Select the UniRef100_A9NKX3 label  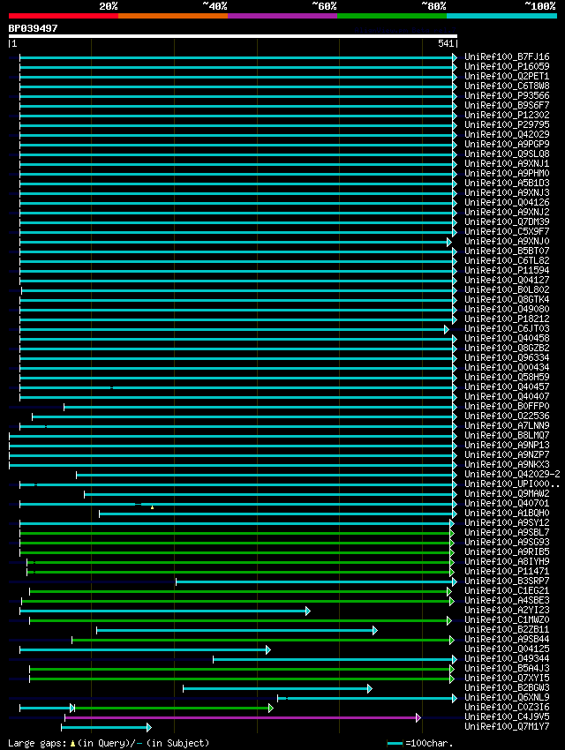(x=507, y=464)
